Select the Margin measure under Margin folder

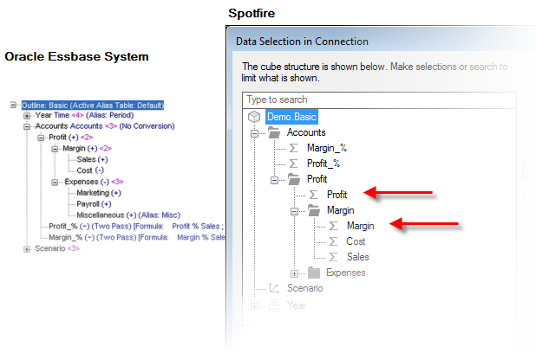pyautogui.click(x=360, y=226)
